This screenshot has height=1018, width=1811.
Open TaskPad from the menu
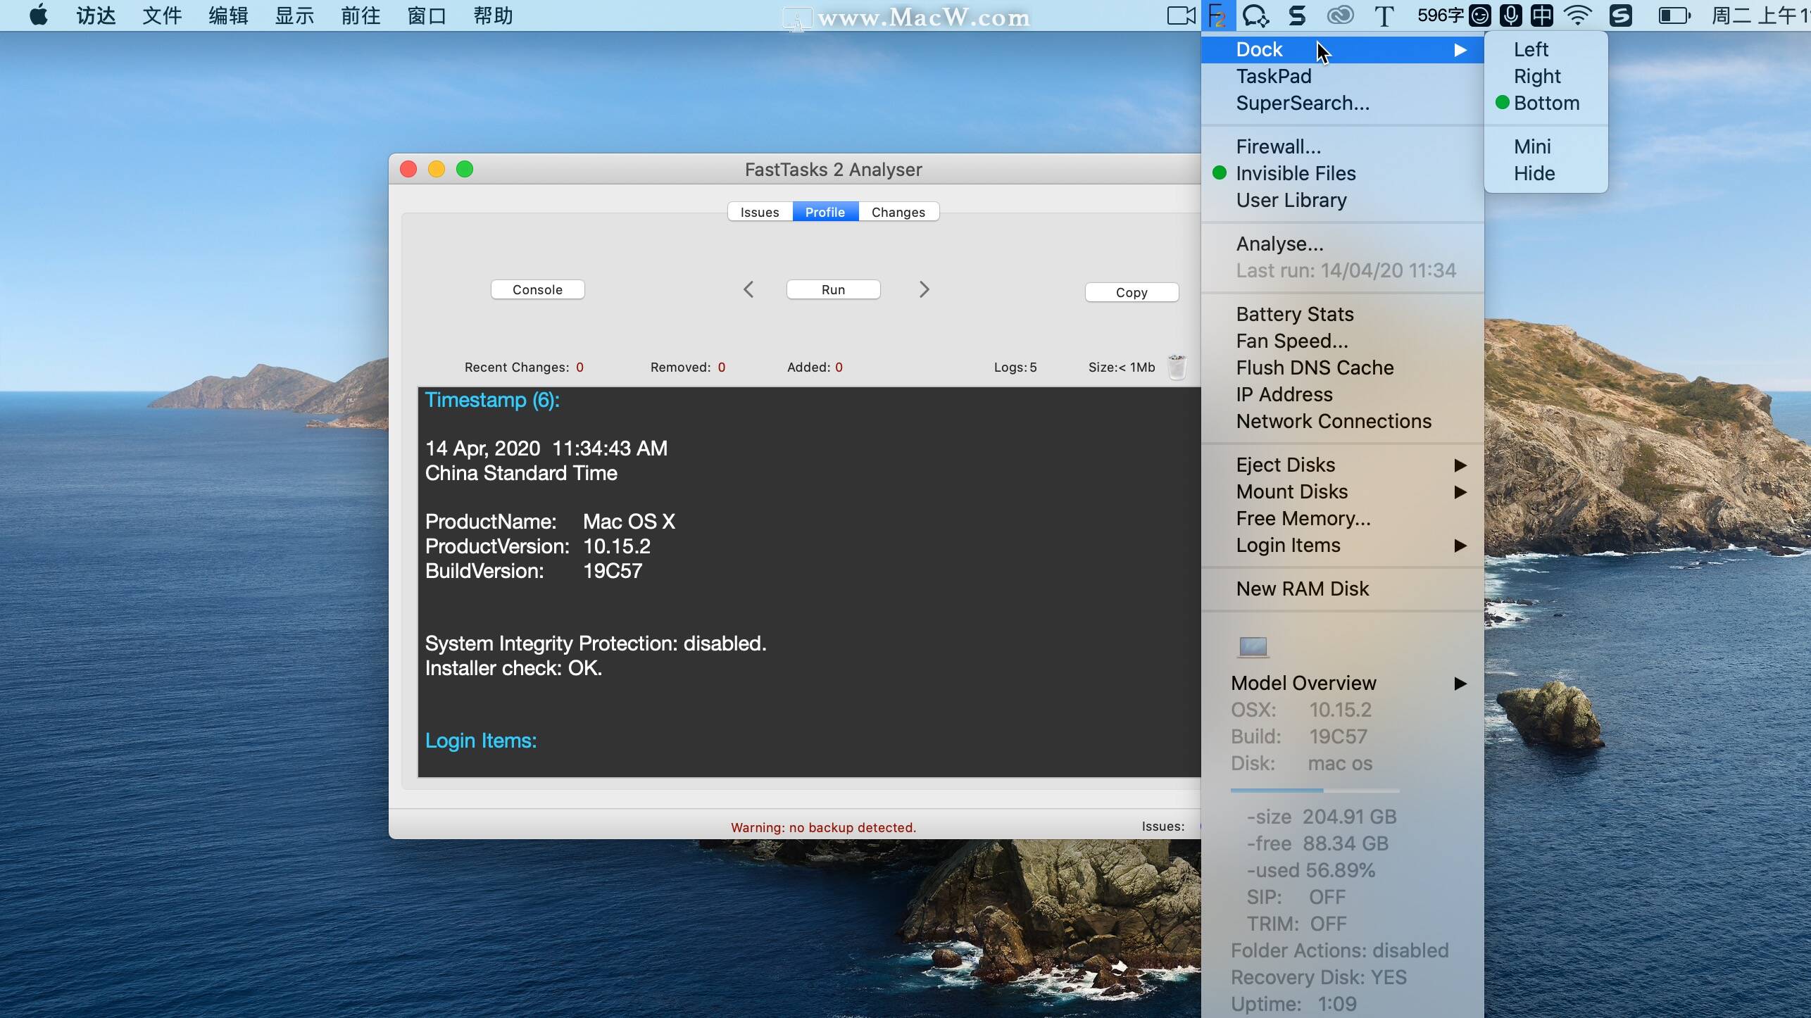tap(1342, 76)
